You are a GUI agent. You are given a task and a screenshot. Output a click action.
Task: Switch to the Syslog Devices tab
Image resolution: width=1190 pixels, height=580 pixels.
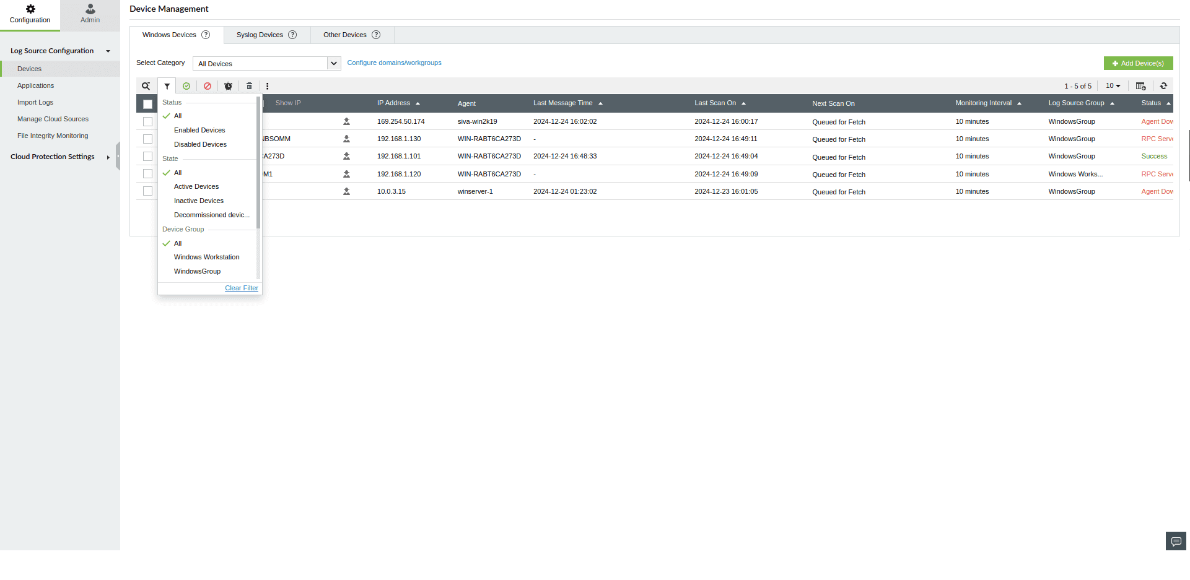259,35
